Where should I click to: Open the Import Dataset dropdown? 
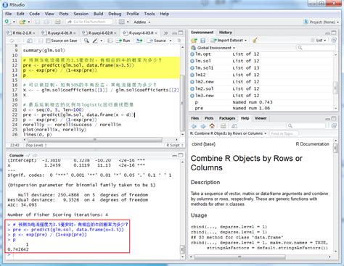click(229, 41)
